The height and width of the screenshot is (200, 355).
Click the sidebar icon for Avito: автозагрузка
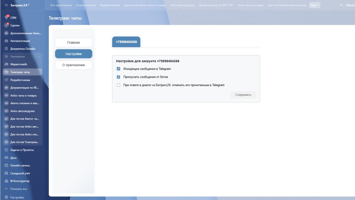pyautogui.click(x=6, y=111)
